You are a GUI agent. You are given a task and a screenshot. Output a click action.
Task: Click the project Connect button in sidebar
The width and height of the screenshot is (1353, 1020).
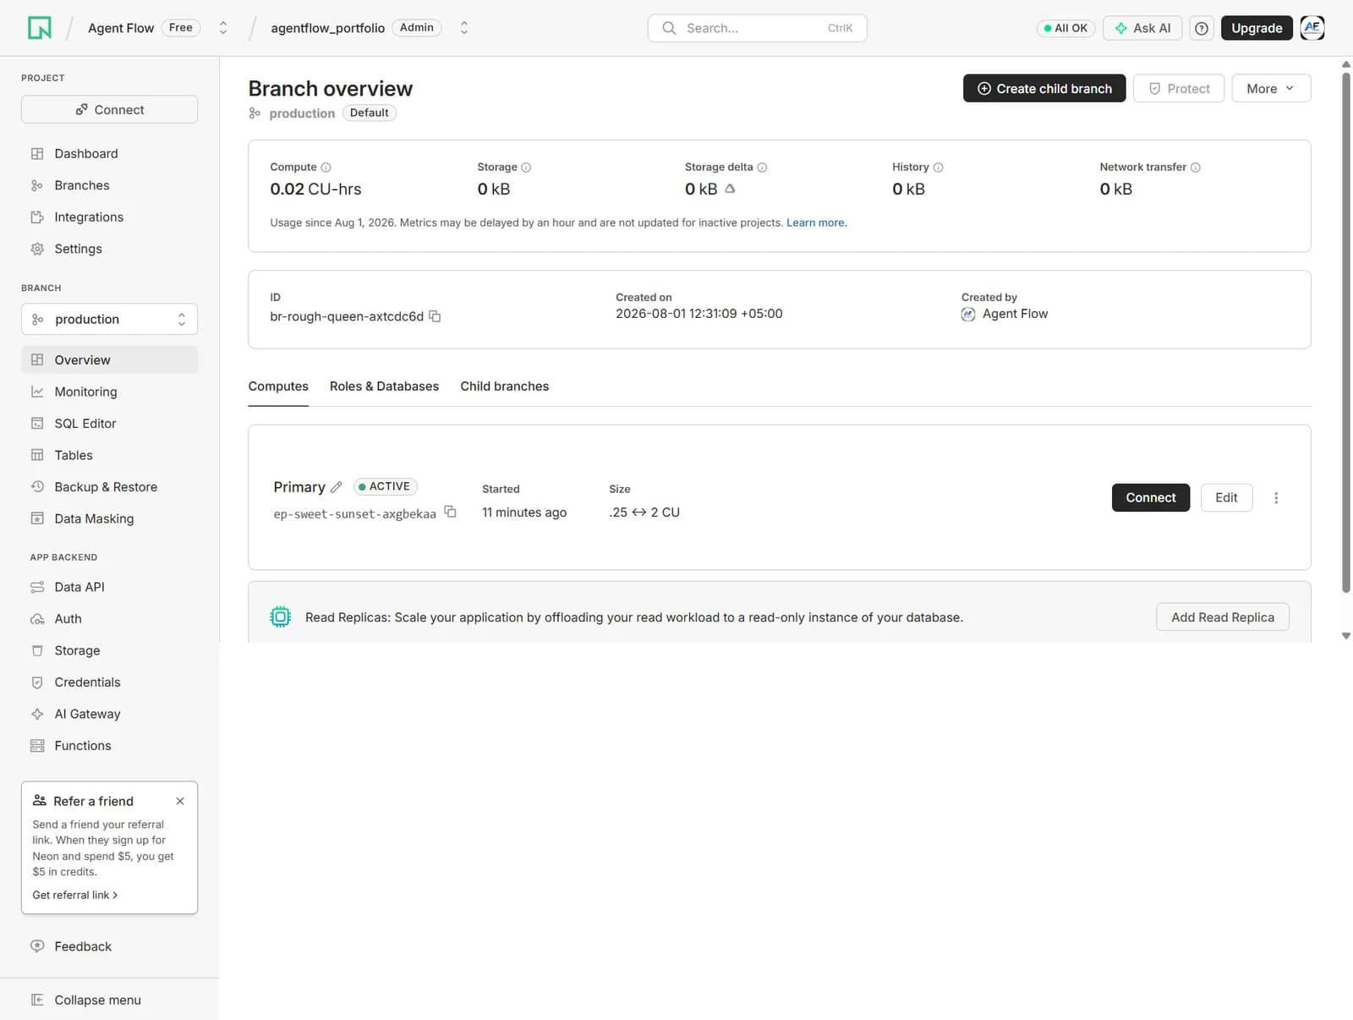pos(110,110)
